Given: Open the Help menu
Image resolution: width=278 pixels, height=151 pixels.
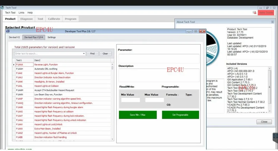Looking at the screenshot, I should [30, 13].
